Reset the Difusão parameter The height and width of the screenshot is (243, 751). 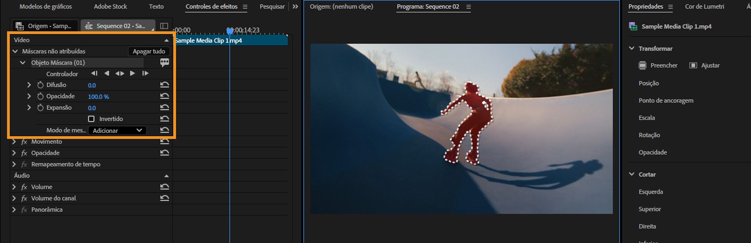point(165,85)
